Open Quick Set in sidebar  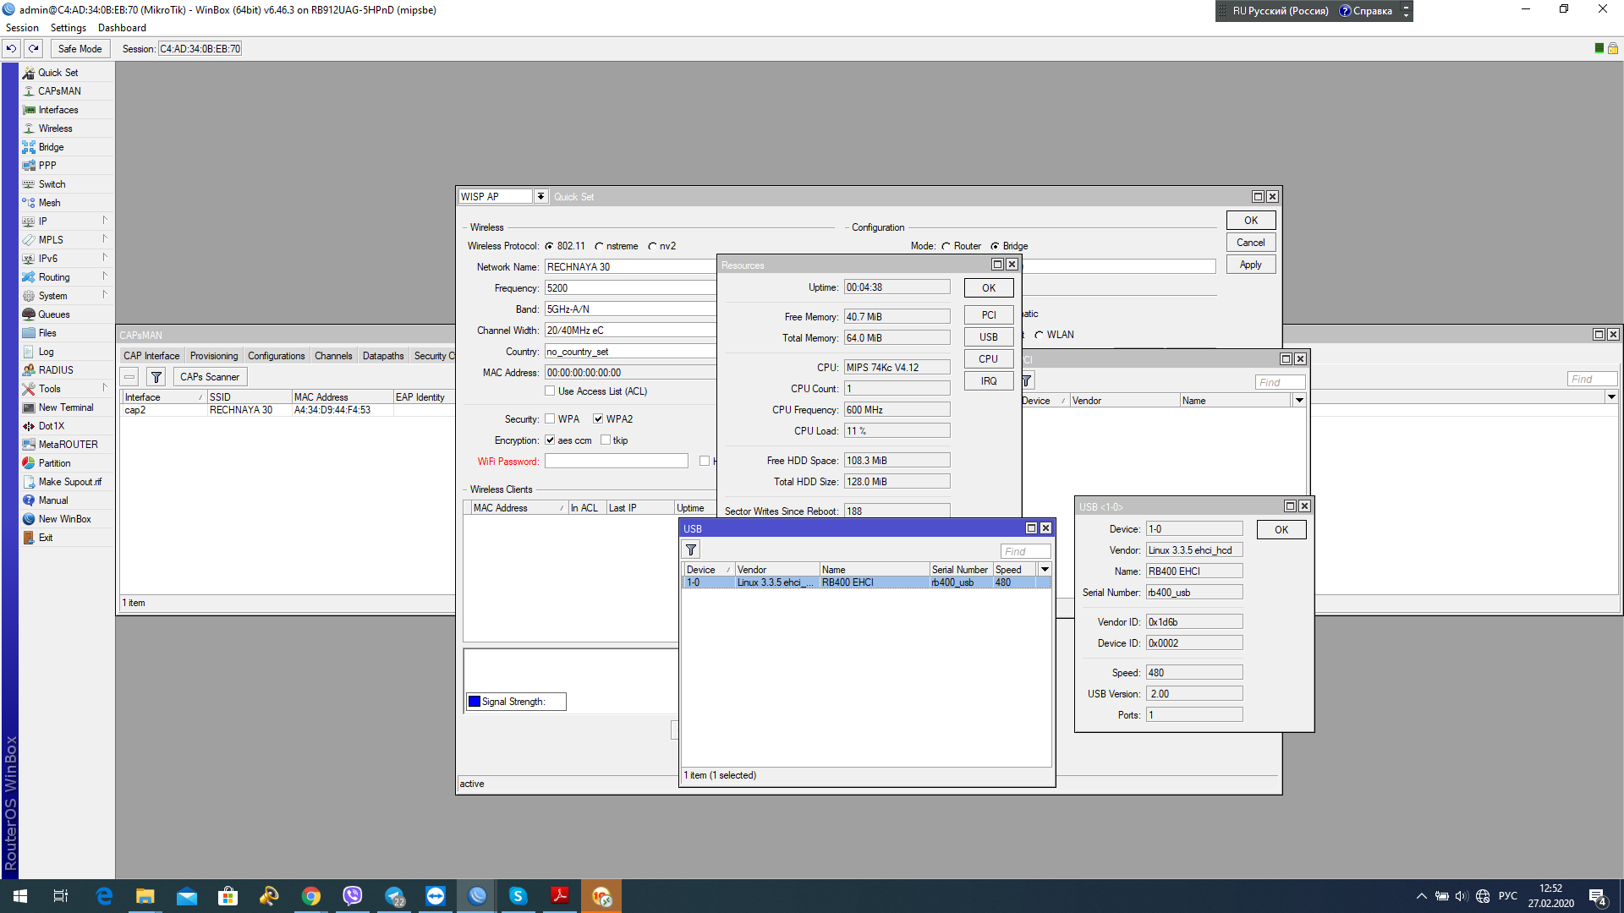pos(58,73)
